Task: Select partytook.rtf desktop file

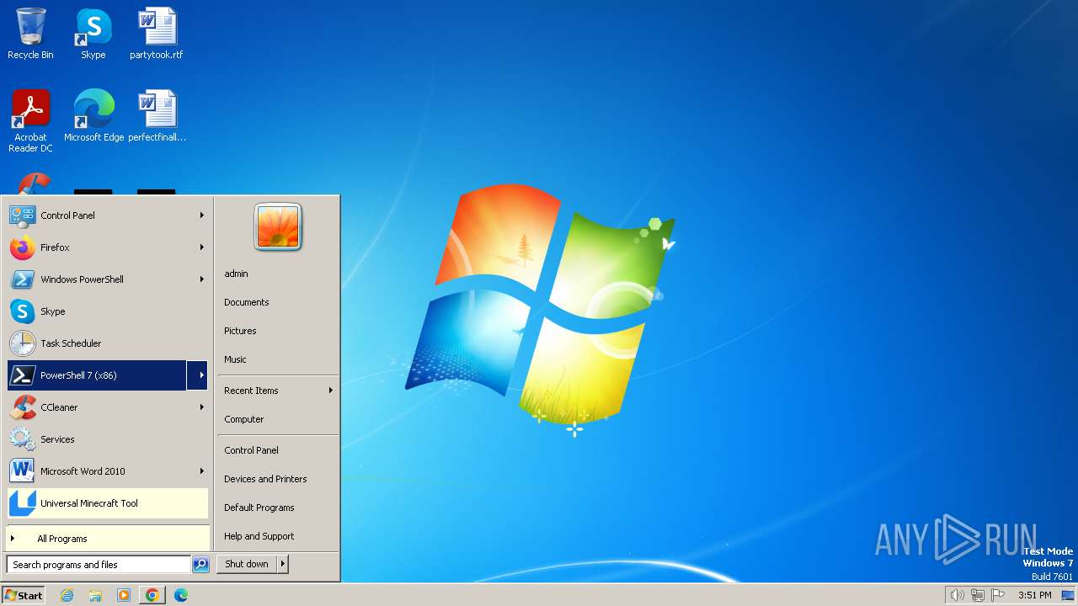Action: click(x=157, y=35)
